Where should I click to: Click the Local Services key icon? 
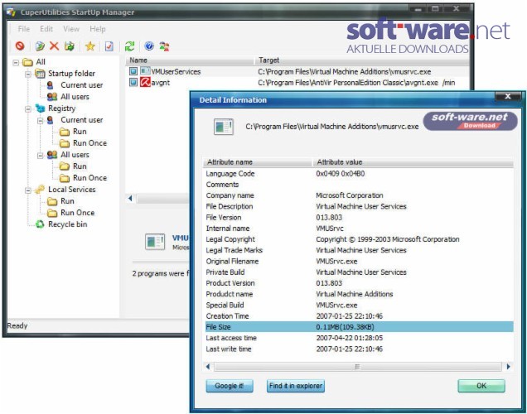tap(40, 189)
